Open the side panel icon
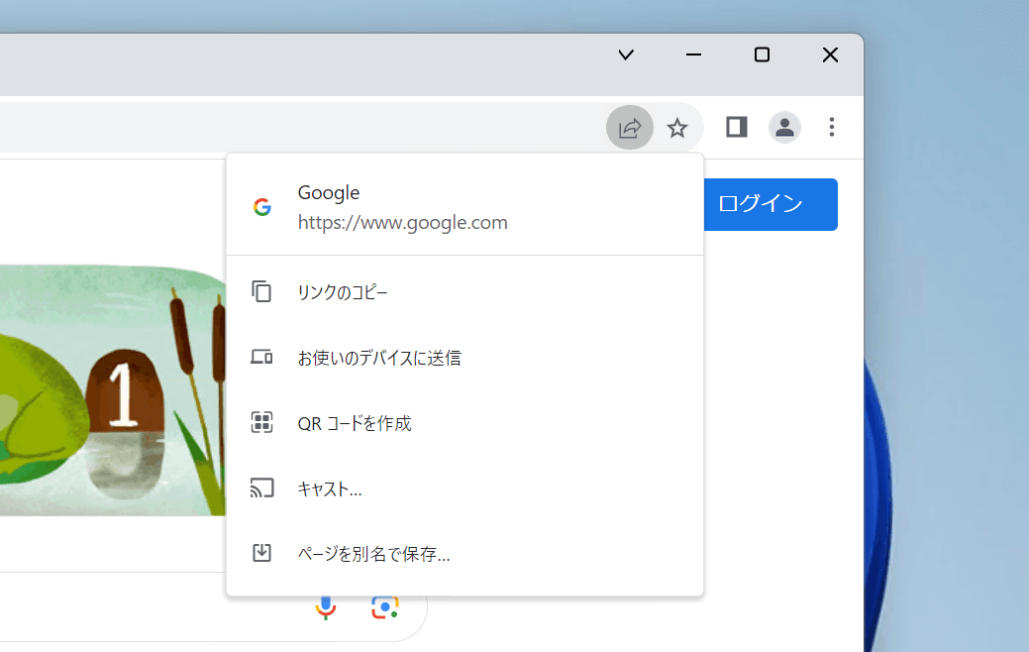This screenshot has width=1029, height=652. [x=736, y=127]
